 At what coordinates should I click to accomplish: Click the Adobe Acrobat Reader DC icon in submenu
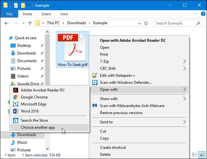click(x=15, y=90)
